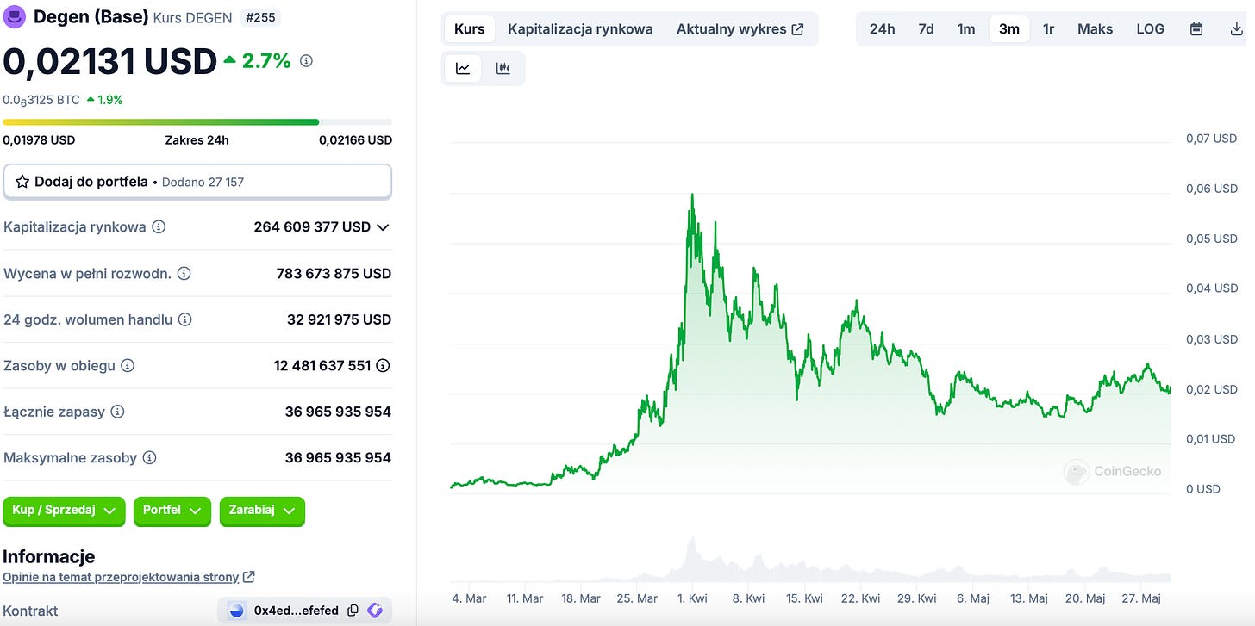Click the 783 673 875 USD value
1255x626 pixels.
coord(334,274)
